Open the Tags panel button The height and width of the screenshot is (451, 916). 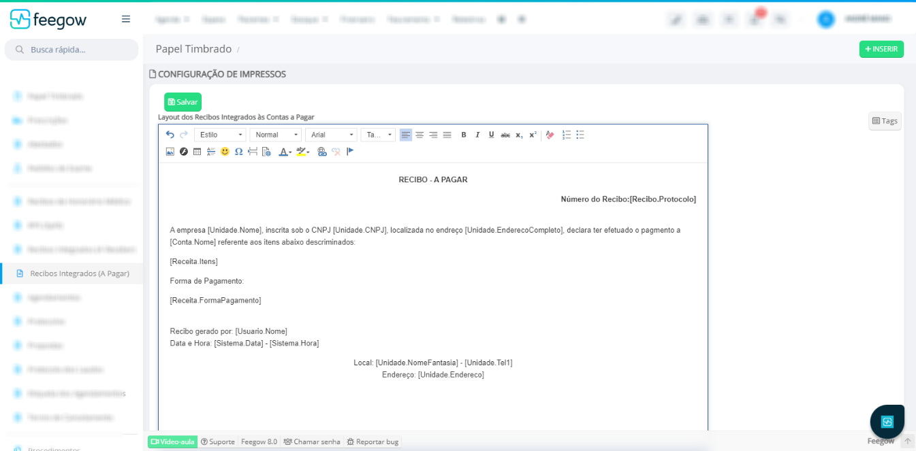point(885,121)
